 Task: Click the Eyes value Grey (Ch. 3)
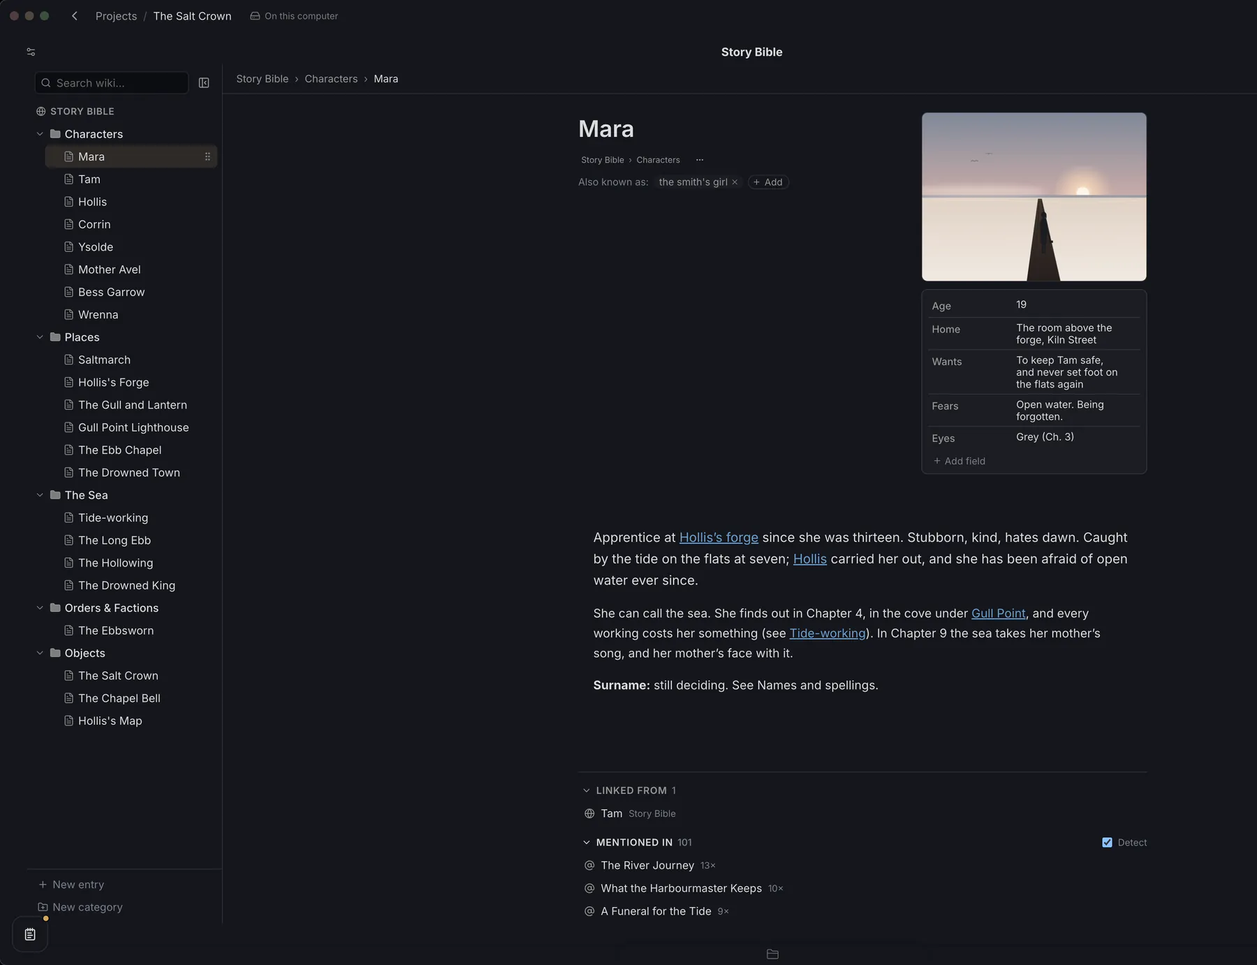click(1045, 437)
